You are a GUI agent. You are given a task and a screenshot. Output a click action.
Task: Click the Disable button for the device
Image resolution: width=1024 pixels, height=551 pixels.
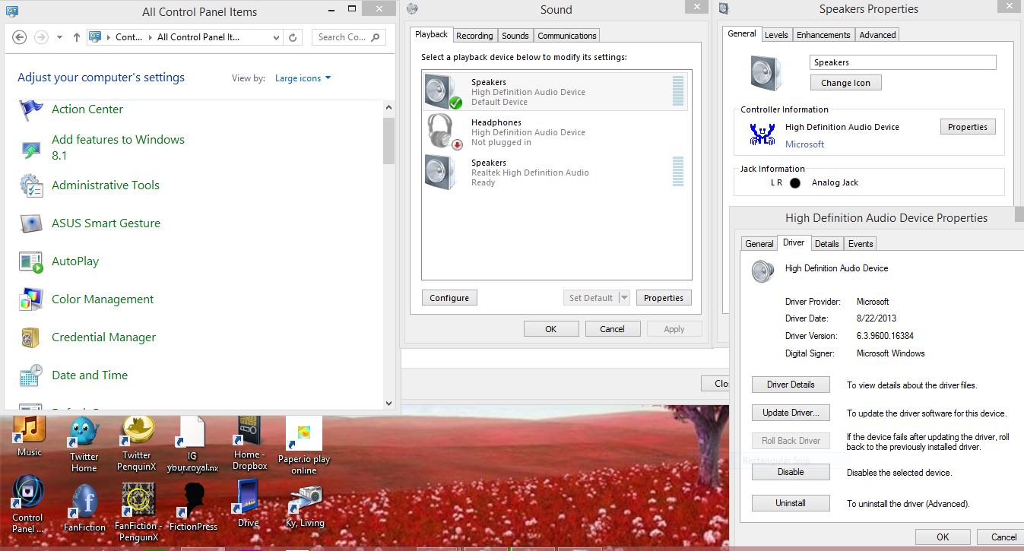tap(791, 472)
